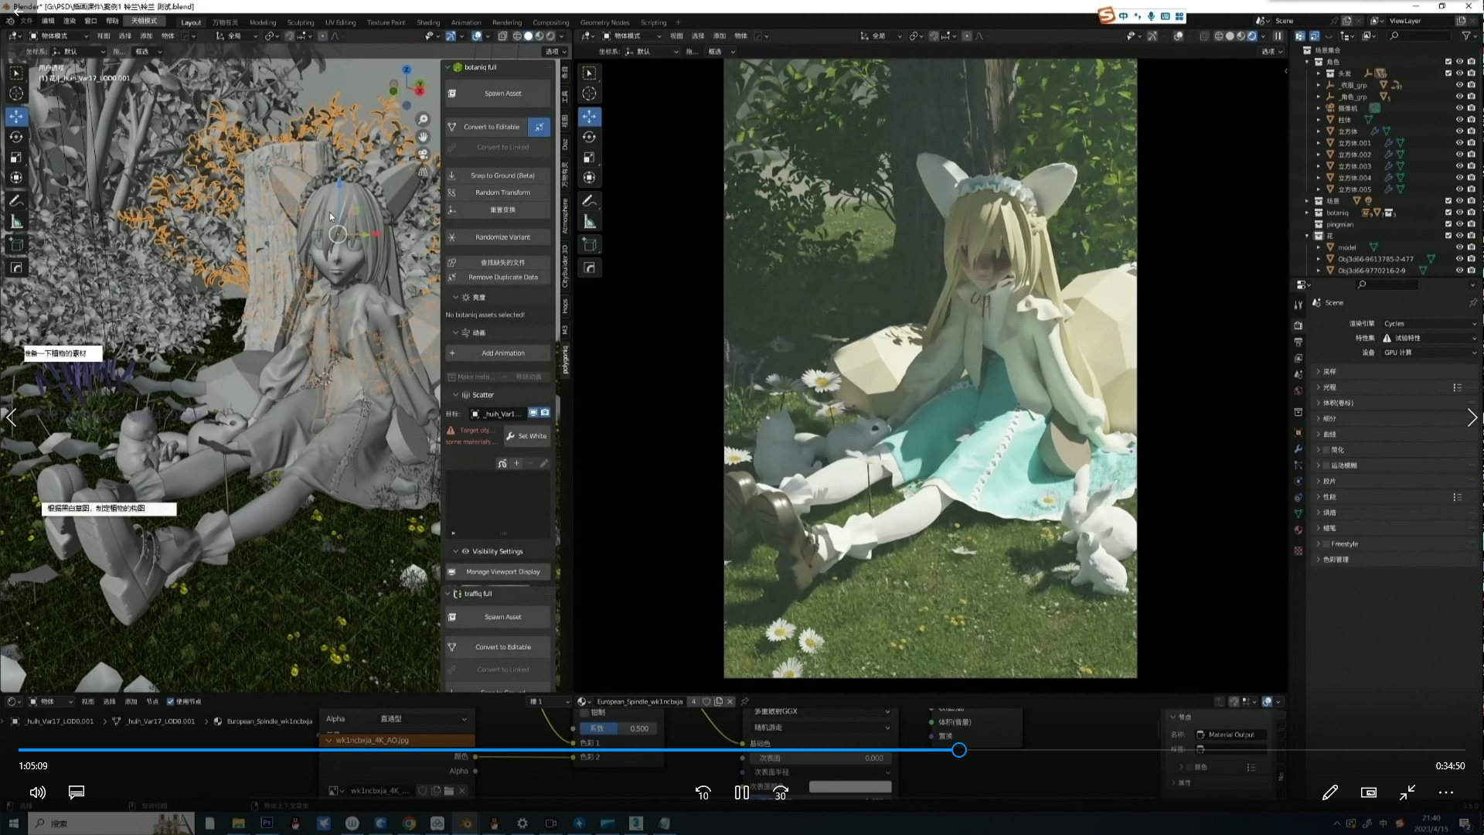This screenshot has height=835, width=1484.
Task: Toggle eye visibility for botaniq collection
Action: 1459,213
